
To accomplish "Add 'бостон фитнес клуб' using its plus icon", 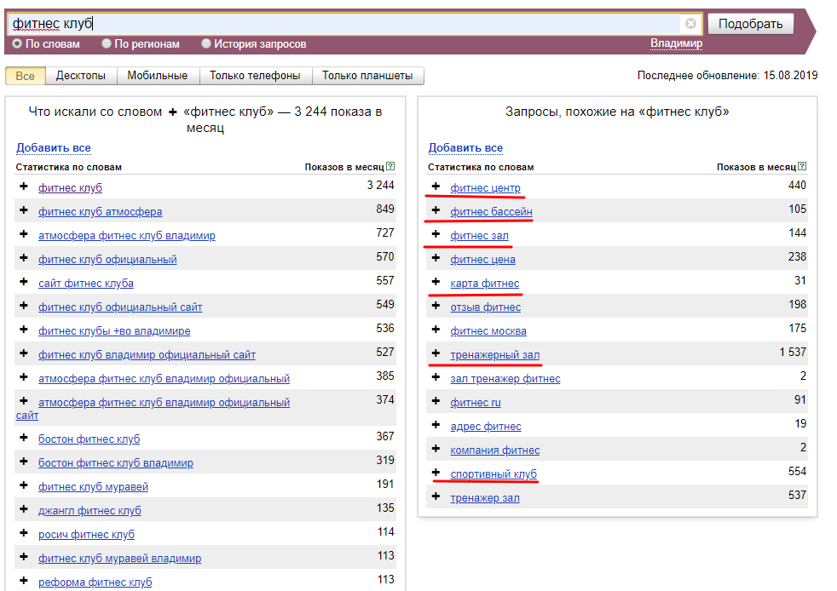I will 24,438.
